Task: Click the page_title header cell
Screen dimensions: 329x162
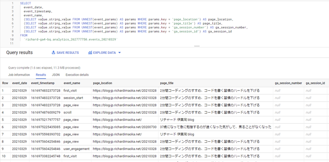Action: coord(167,83)
